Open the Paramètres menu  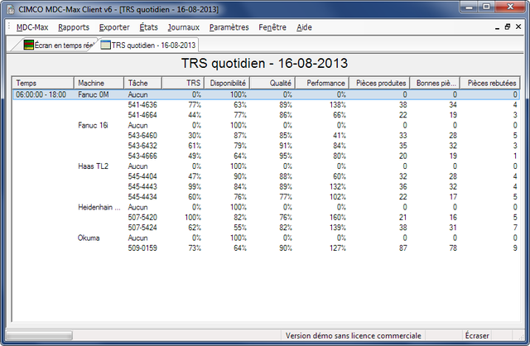(229, 27)
